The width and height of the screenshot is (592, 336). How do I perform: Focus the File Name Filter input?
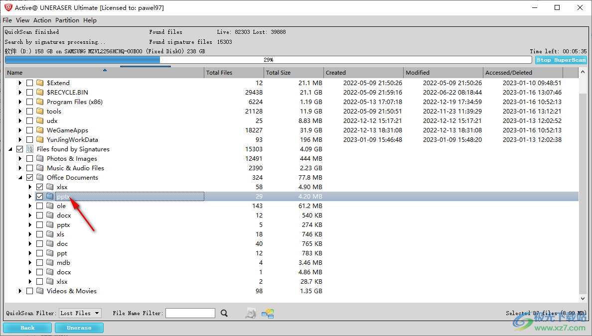coord(190,313)
